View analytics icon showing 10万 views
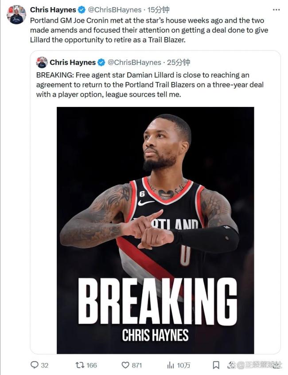The height and width of the screenshot is (375, 288). [x=171, y=365]
